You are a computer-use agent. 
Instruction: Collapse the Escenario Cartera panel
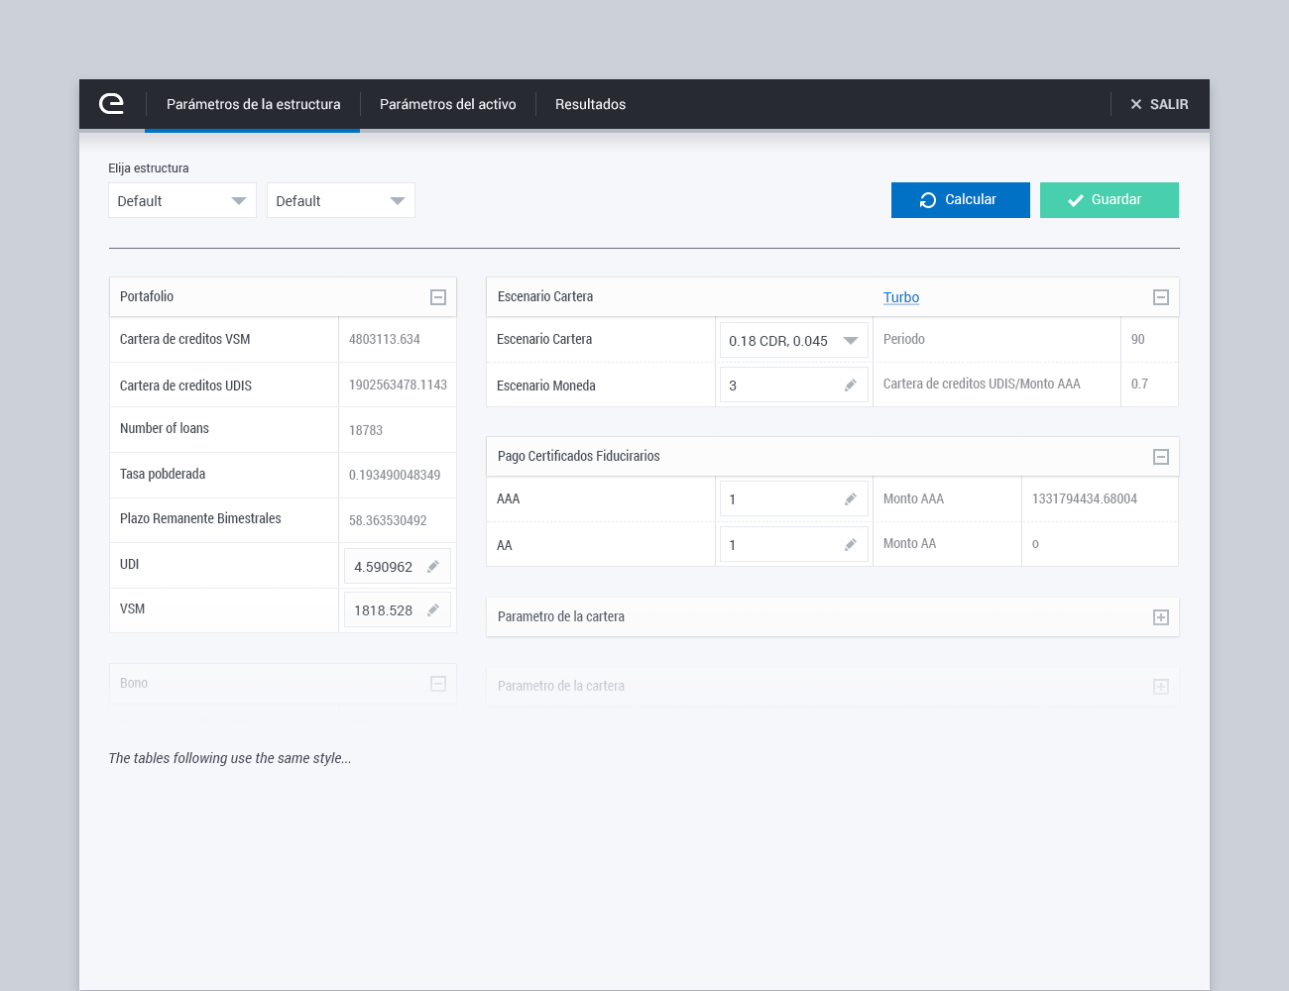[1161, 297]
